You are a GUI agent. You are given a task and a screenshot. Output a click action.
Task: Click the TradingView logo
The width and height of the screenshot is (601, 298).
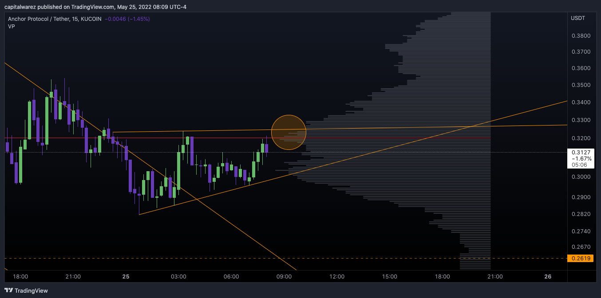pos(26,290)
